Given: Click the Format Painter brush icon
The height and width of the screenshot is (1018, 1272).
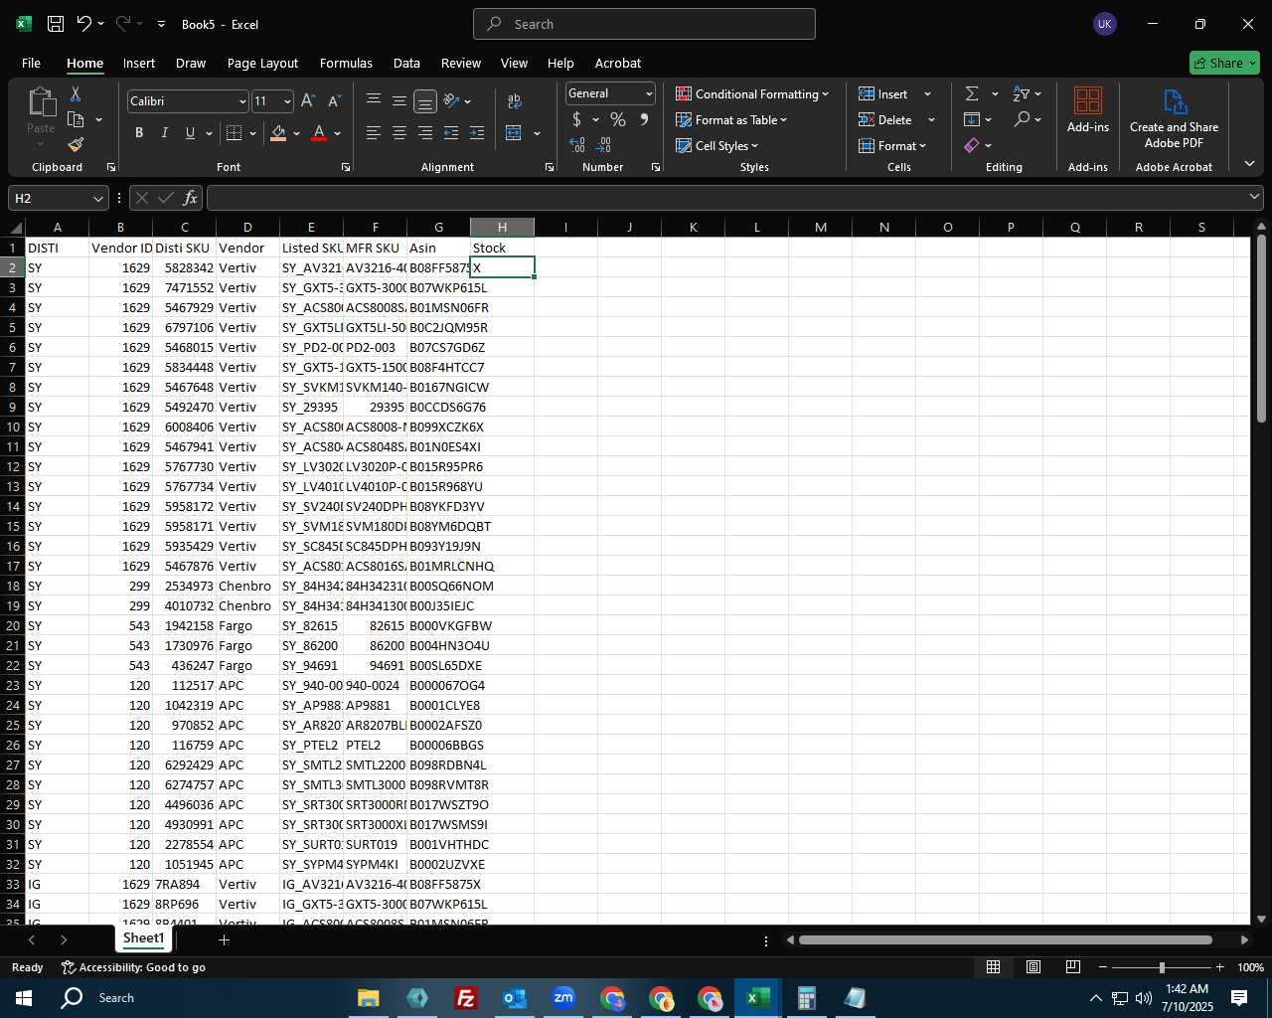Looking at the screenshot, I should click(x=76, y=144).
